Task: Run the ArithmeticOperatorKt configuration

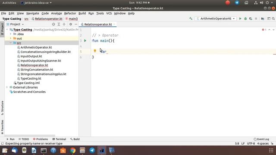Action: (240, 19)
